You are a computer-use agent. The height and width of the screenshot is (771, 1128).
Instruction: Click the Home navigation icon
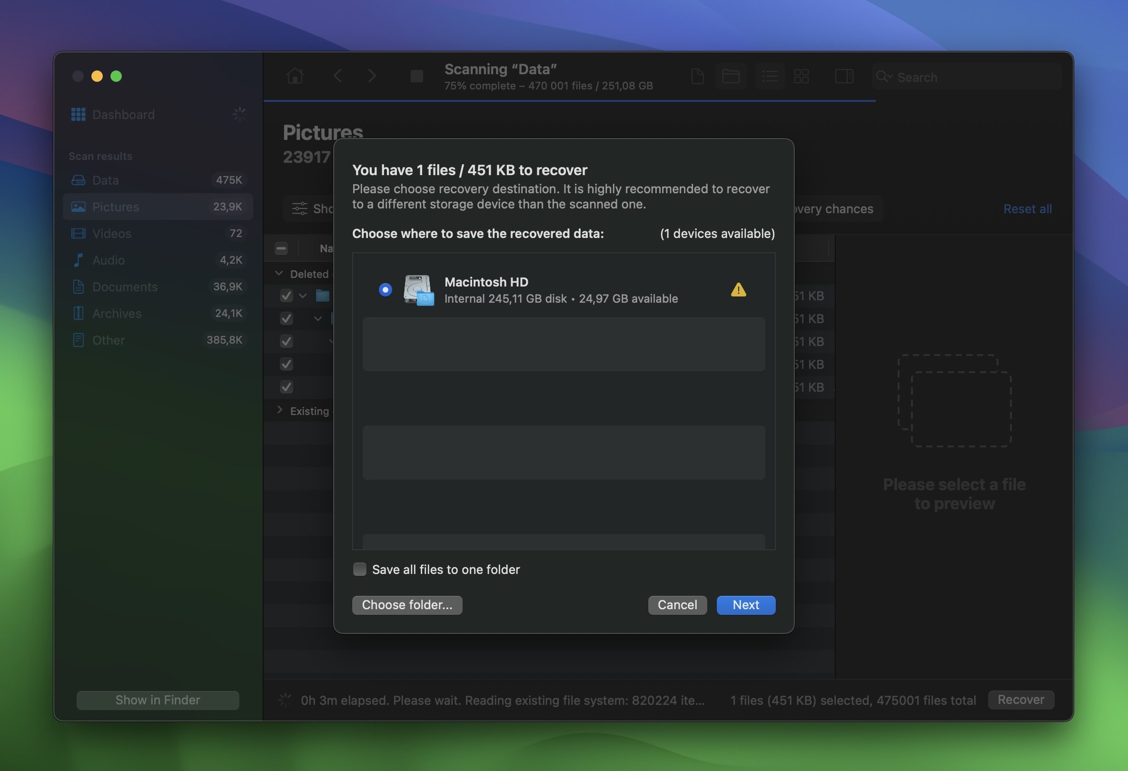(x=293, y=75)
